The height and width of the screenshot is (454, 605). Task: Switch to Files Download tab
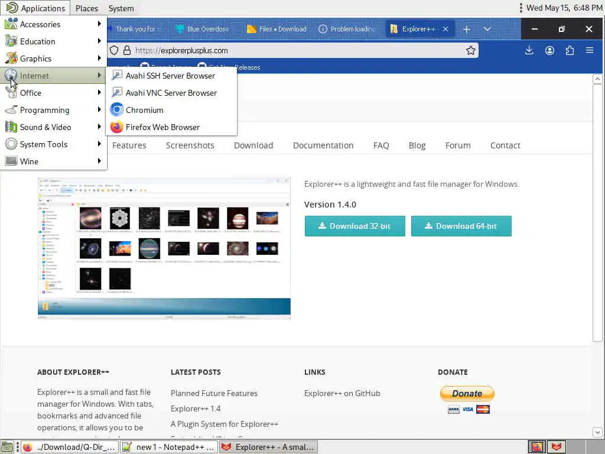point(277,29)
